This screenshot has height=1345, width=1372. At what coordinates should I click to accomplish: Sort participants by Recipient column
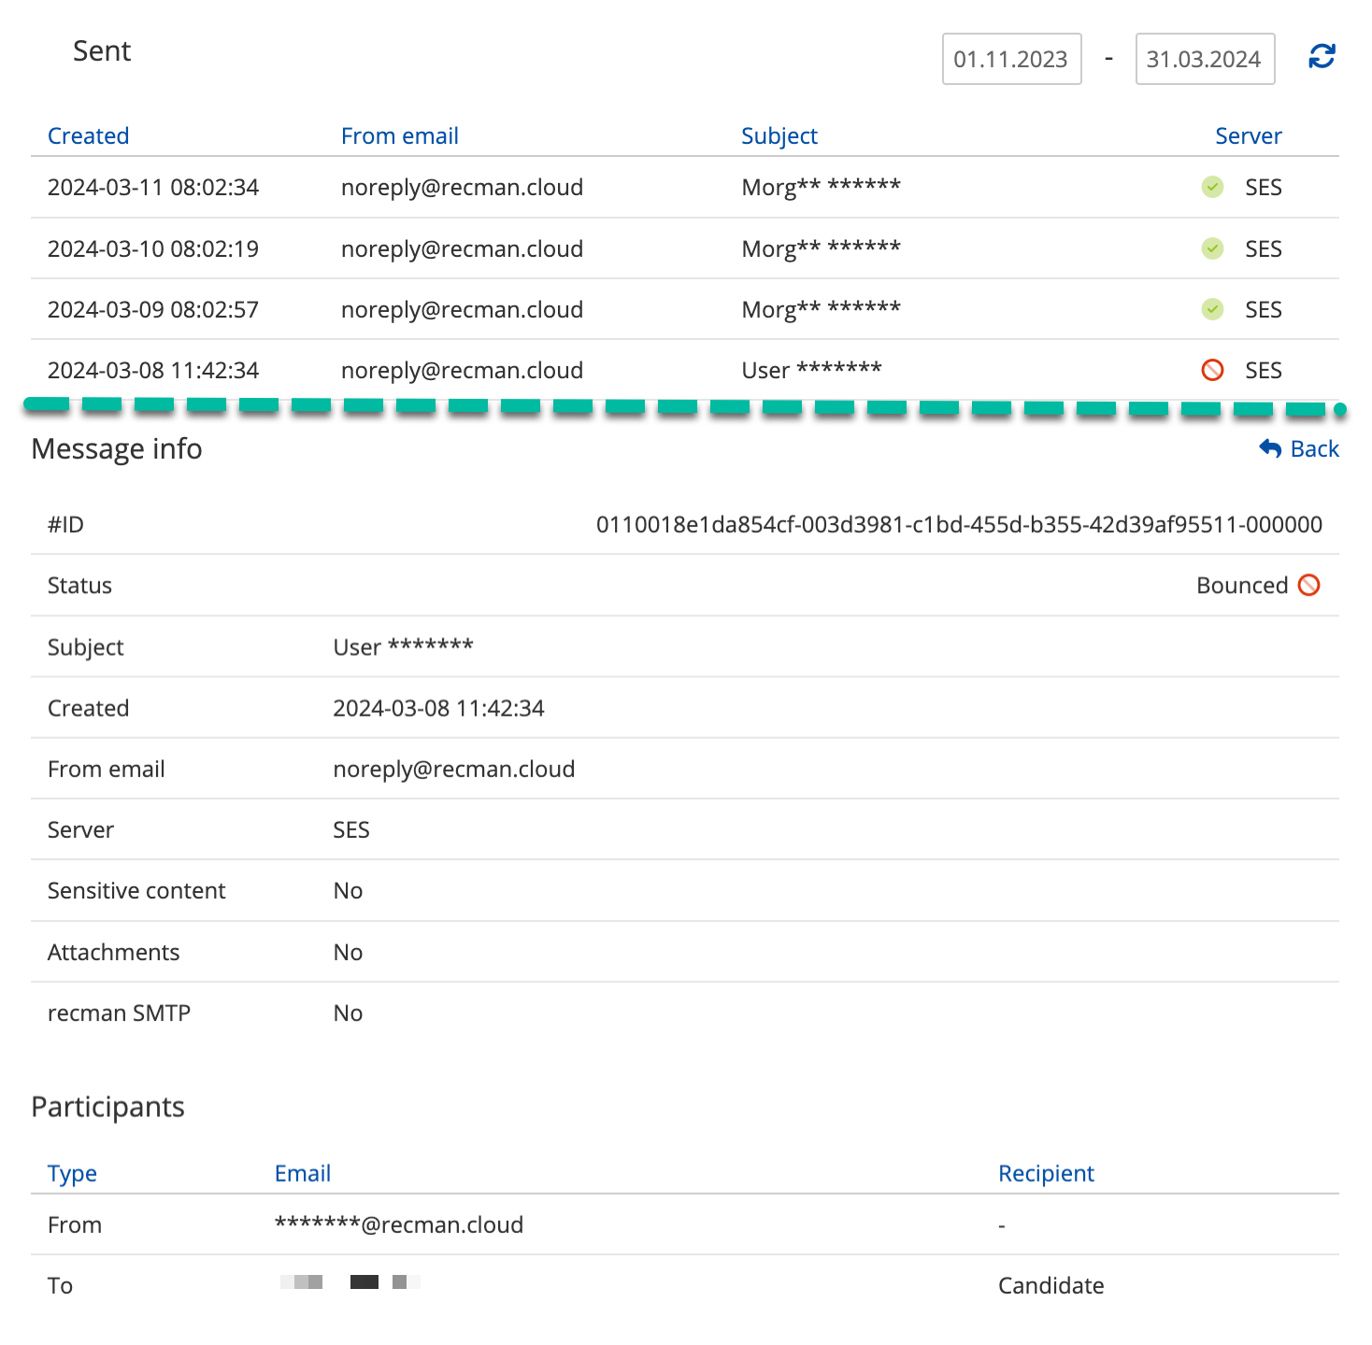[x=1046, y=1173]
